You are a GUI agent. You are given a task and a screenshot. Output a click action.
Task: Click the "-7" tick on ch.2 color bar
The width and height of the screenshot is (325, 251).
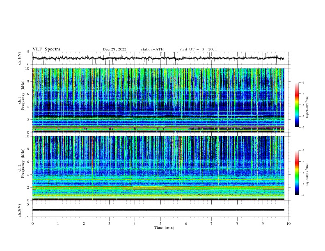[303, 195]
